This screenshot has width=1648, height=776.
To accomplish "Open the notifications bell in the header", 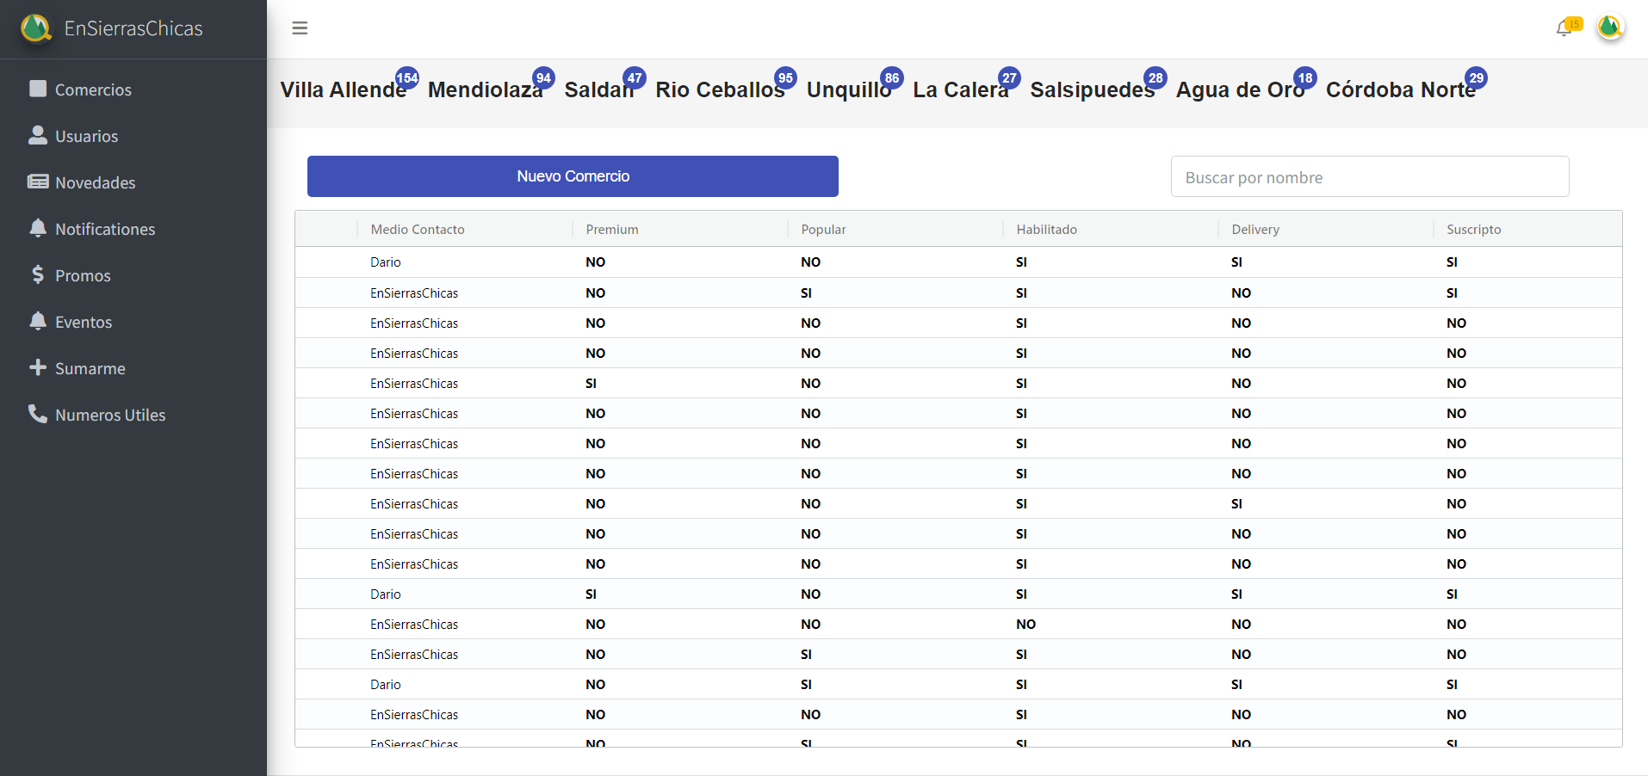I will tap(1564, 28).
